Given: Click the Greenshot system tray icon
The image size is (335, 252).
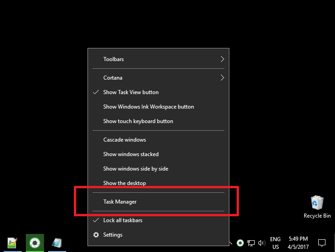Looking at the screenshot, I should click(240, 243).
